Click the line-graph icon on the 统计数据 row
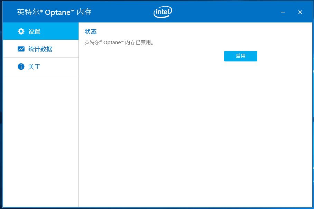This screenshot has height=209, width=314. [21, 49]
